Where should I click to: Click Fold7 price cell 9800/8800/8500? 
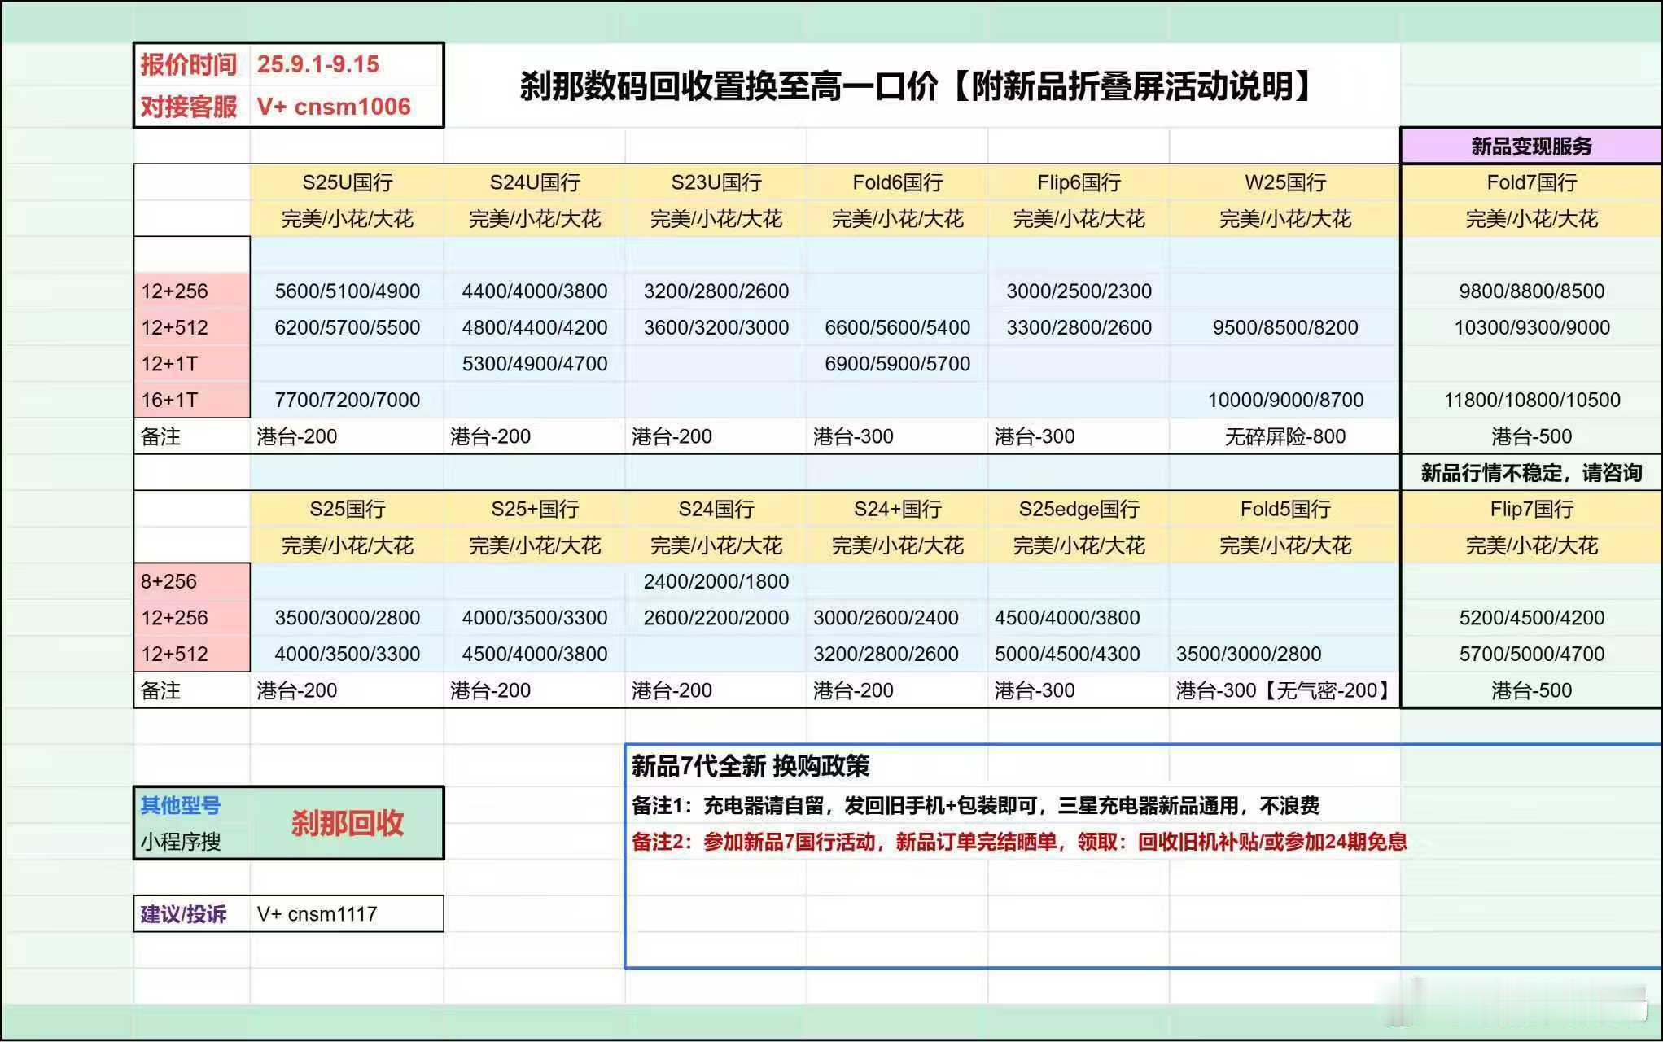point(1531,291)
